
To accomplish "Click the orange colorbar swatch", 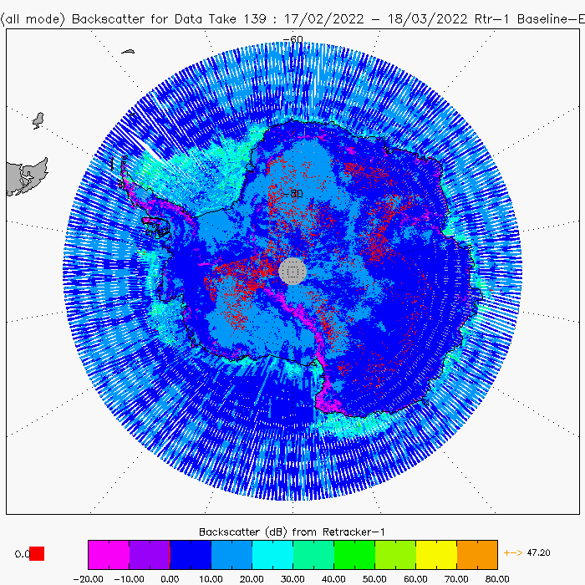I will click(x=477, y=554).
